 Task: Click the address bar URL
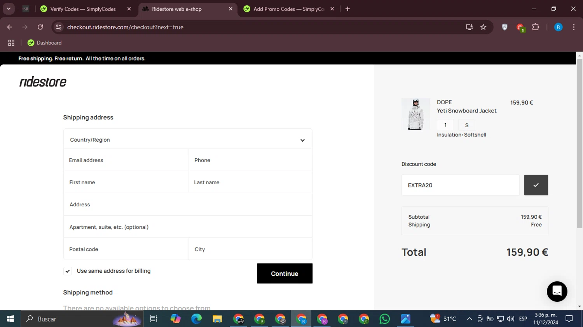pos(125,27)
